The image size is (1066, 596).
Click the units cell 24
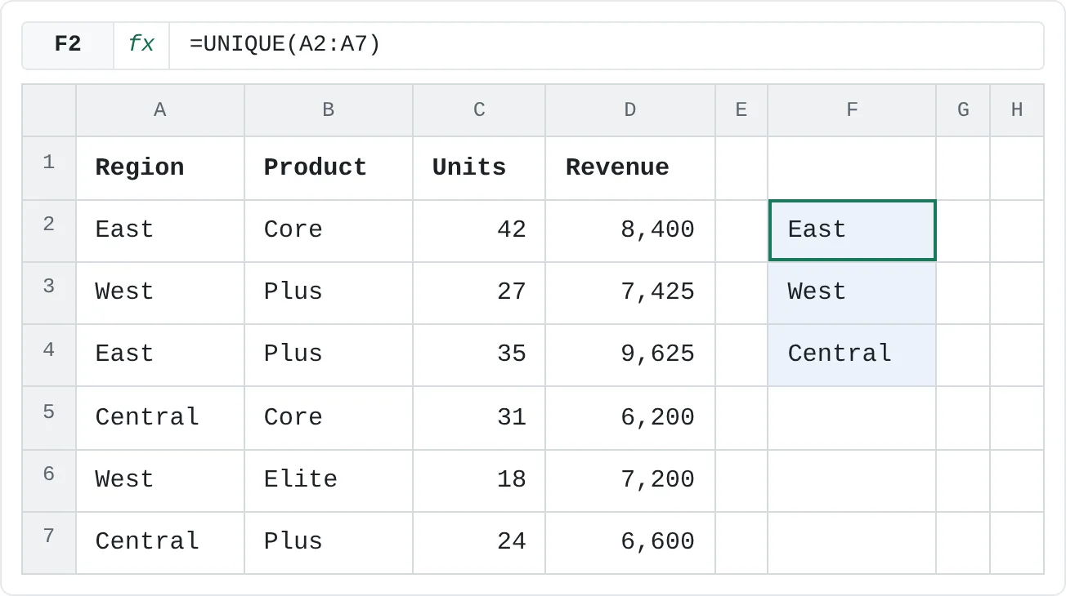479,543
